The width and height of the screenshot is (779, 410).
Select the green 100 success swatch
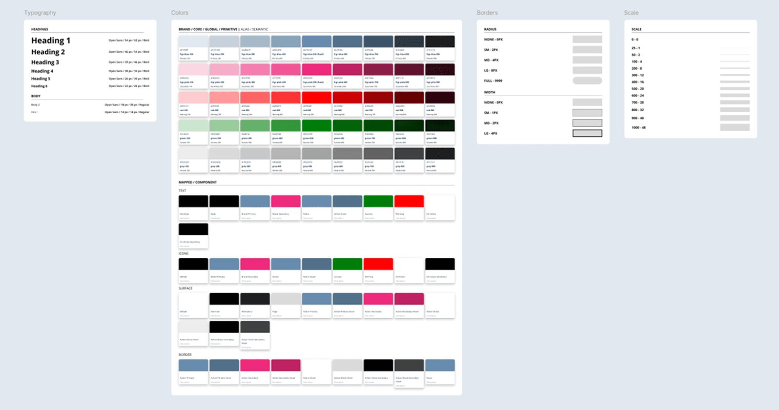pyautogui.click(x=193, y=132)
